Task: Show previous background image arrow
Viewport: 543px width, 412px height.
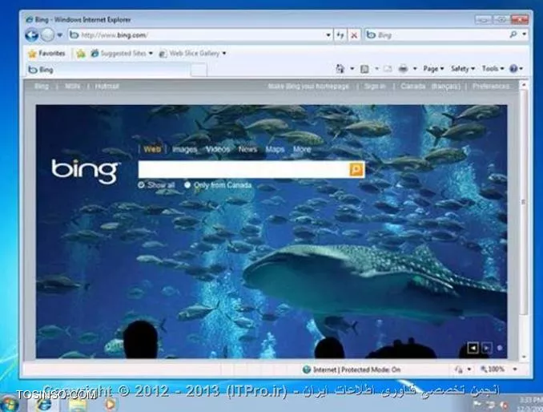Action: pos(473,348)
